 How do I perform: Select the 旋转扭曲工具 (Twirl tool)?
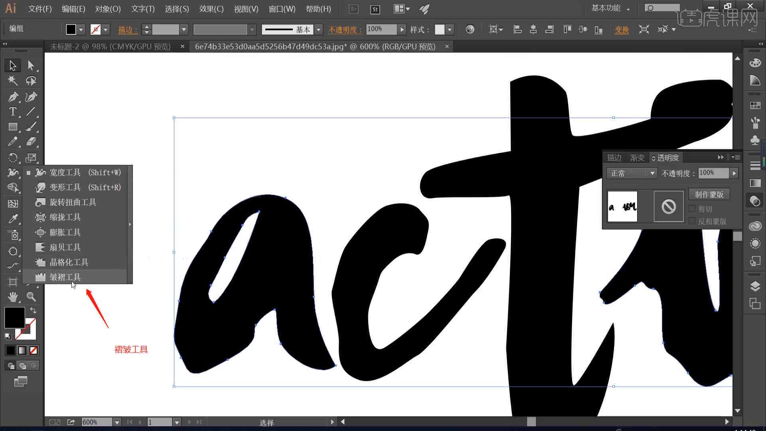[x=73, y=202]
